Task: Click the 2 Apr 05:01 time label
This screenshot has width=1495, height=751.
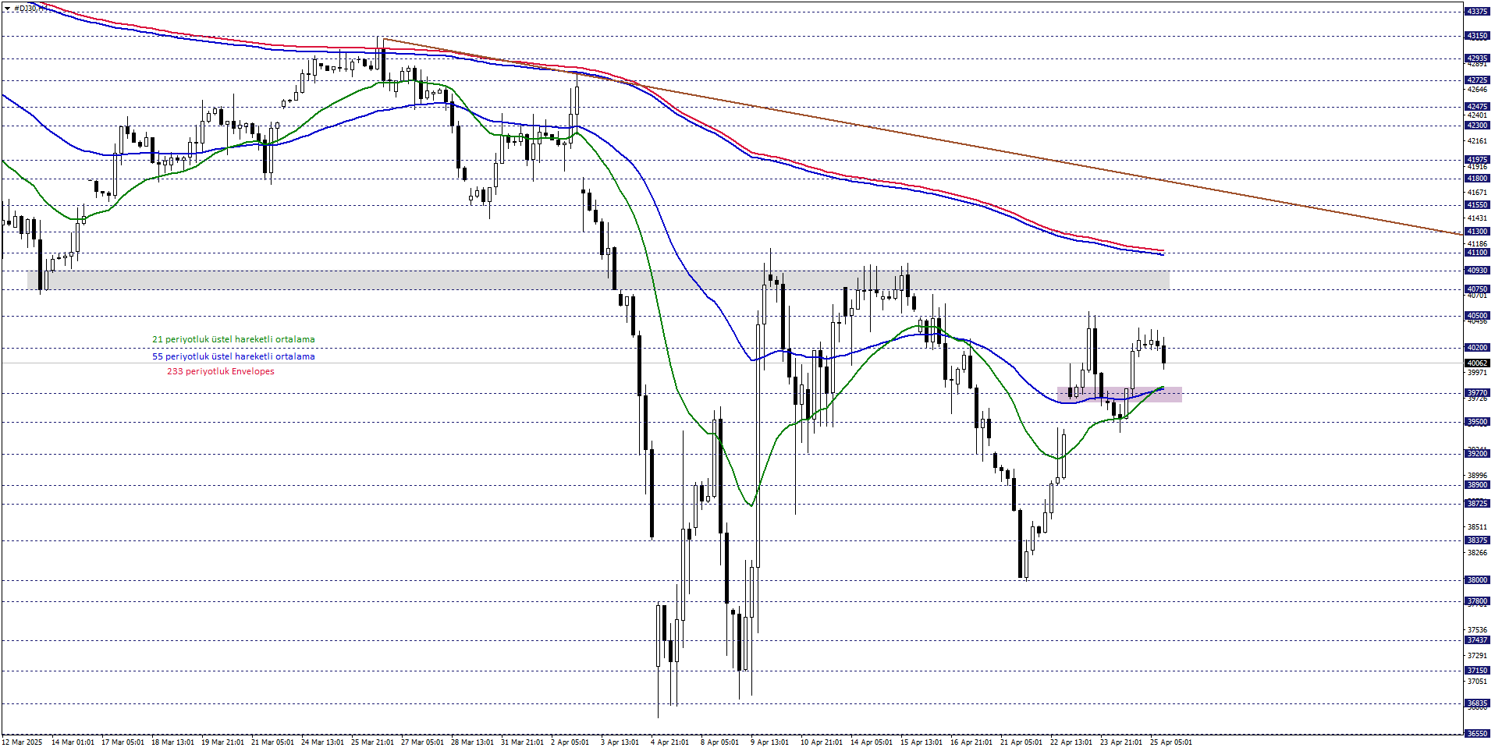Action: [x=570, y=742]
